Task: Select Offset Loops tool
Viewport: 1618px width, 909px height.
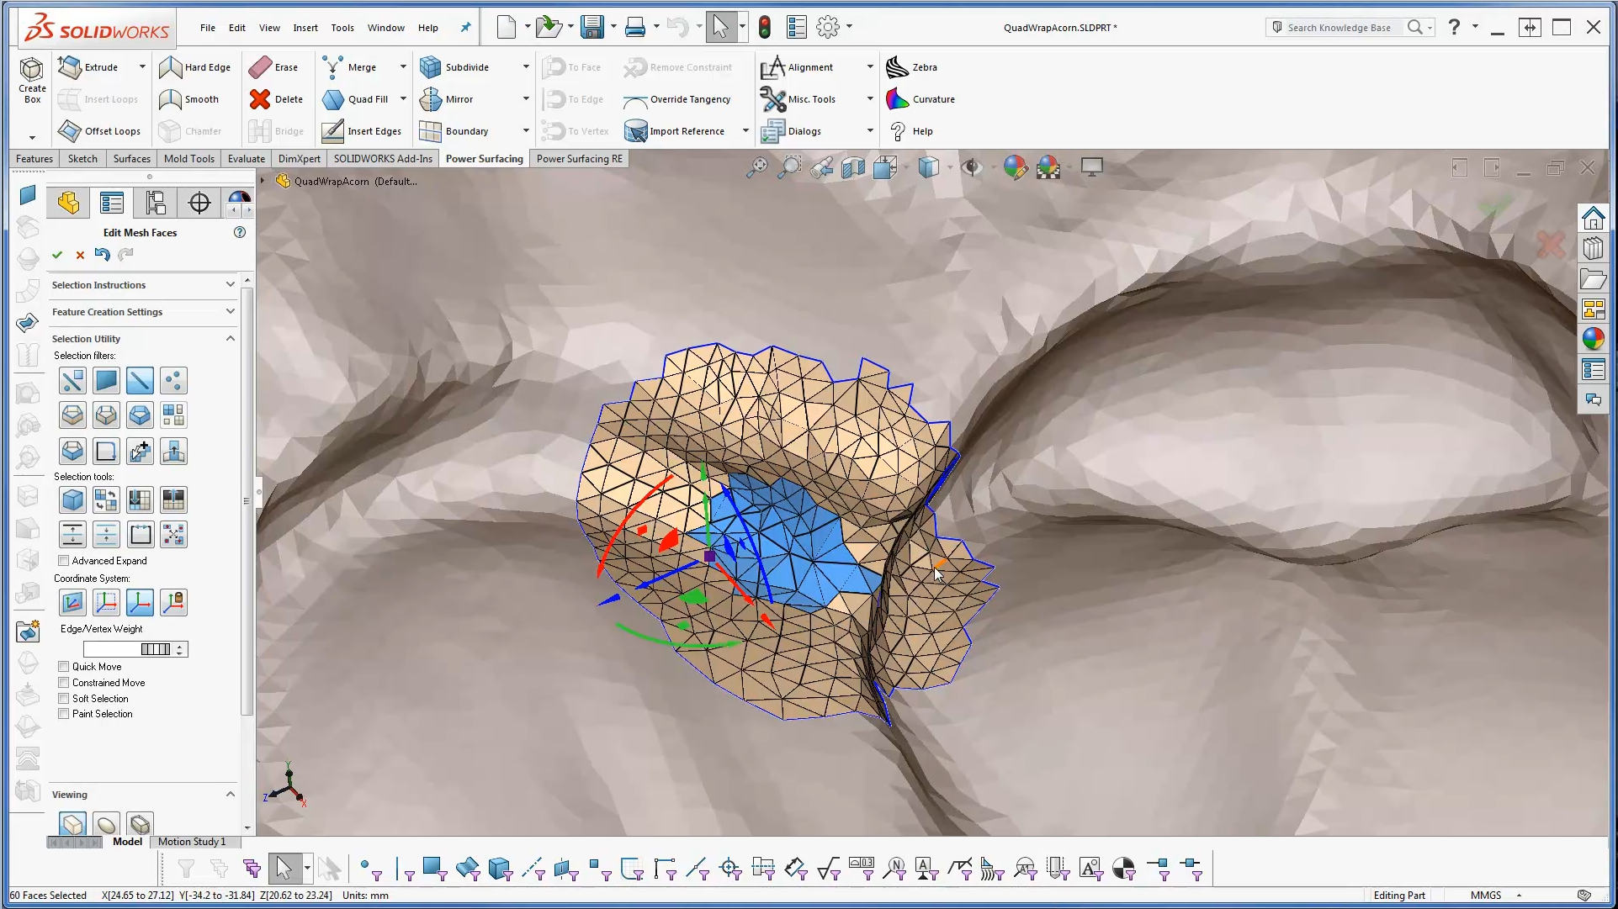Action: point(99,131)
